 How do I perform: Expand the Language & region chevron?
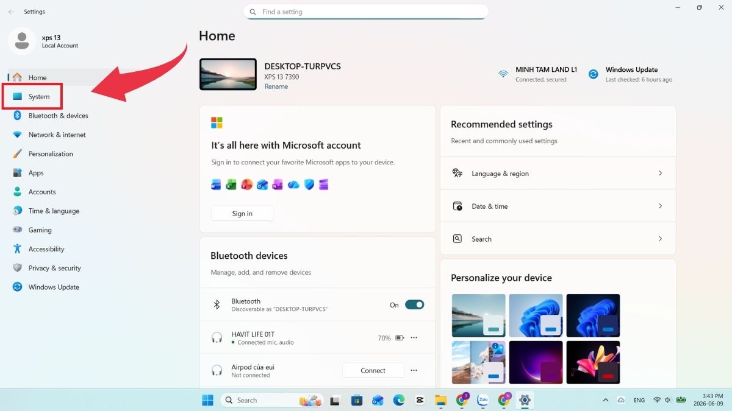tap(660, 174)
